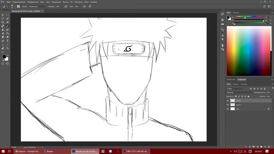The width and height of the screenshot is (274, 154).
Task: Select the History Brush tool
Action: click(8, 30)
